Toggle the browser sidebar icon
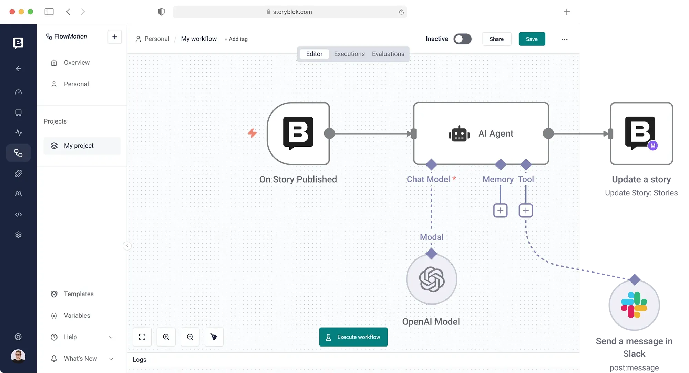This screenshot has width=689, height=373. tap(49, 12)
